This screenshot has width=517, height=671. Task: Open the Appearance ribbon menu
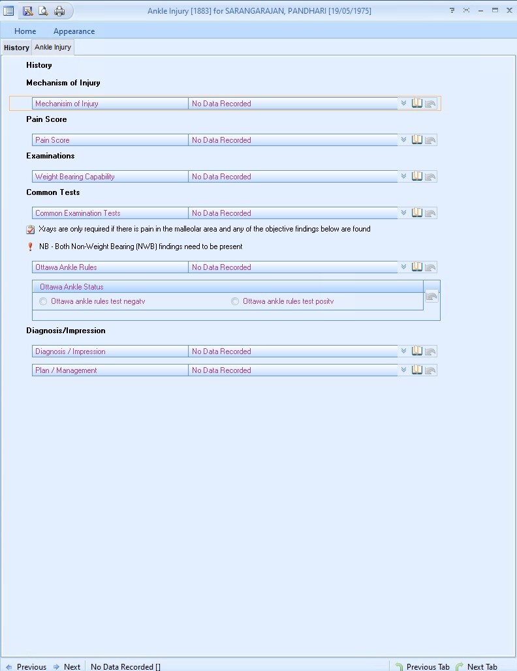(74, 31)
